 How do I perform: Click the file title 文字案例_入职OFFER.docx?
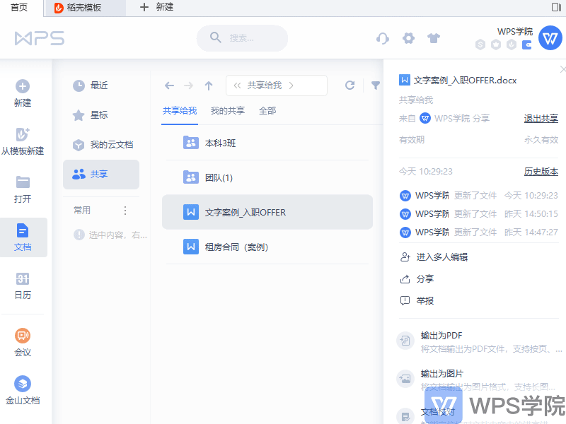(x=465, y=80)
